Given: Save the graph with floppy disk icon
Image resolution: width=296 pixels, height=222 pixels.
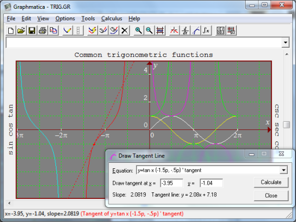Looking at the screenshot, I should click(32, 30).
